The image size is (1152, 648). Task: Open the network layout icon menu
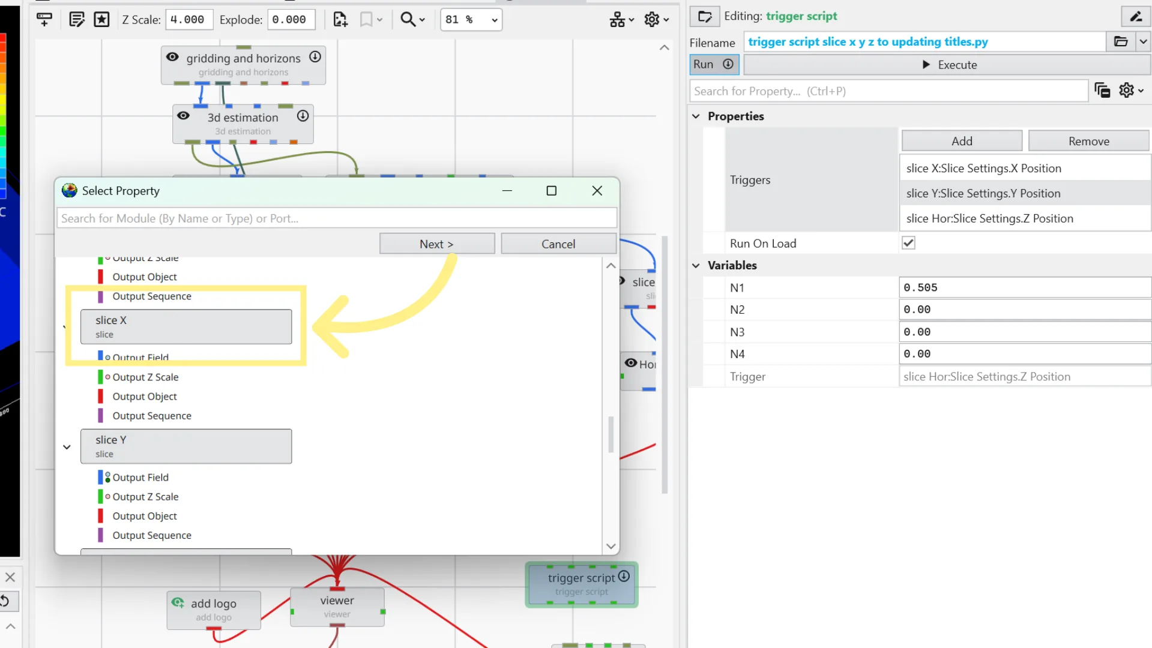621,20
